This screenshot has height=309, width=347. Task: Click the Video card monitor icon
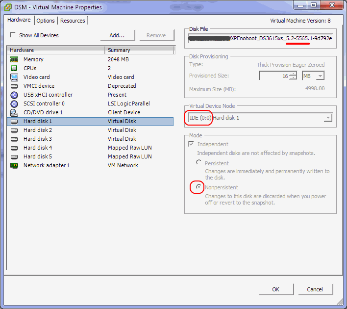coord(14,77)
